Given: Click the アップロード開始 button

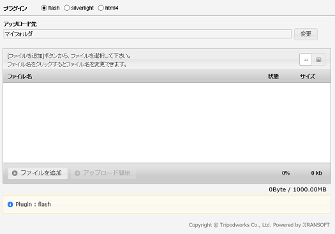Looking at the screenshot, I should pyautogui.click(x=103, y=173).
